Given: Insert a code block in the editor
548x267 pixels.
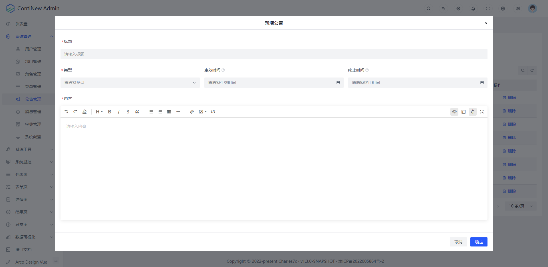Looking at the screenshot, I should pyautogui.click(x=213, y=112).
